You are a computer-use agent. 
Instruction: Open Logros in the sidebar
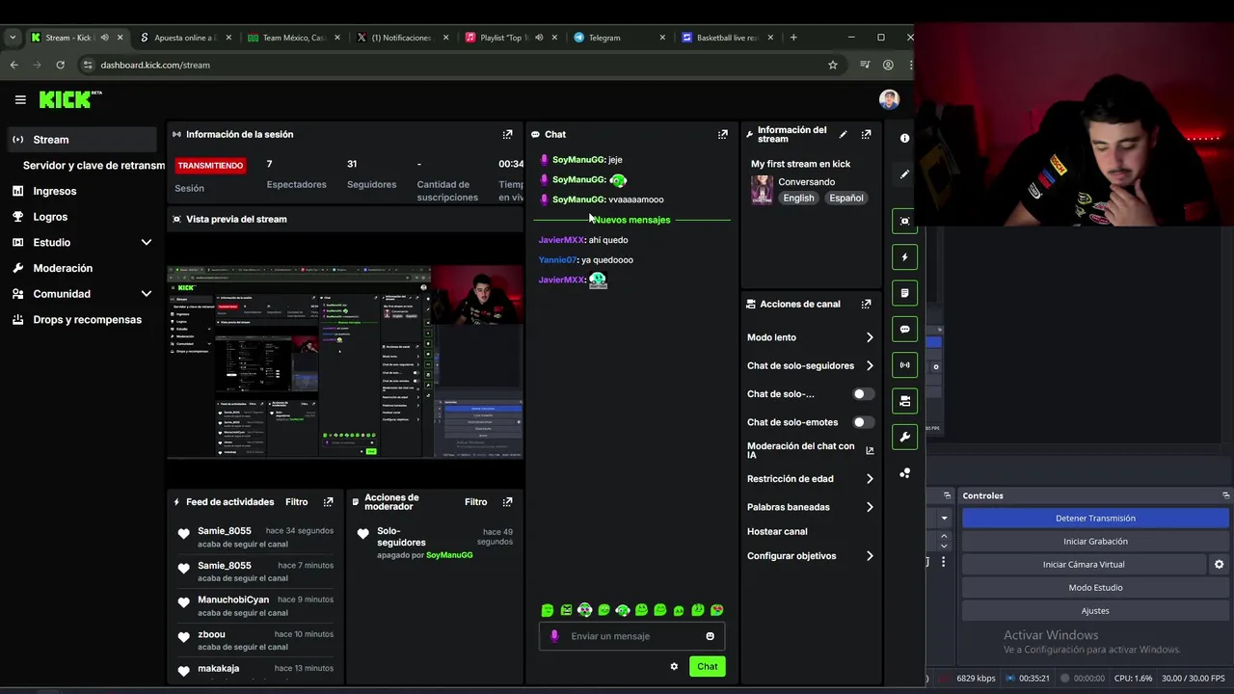(50, 217)
